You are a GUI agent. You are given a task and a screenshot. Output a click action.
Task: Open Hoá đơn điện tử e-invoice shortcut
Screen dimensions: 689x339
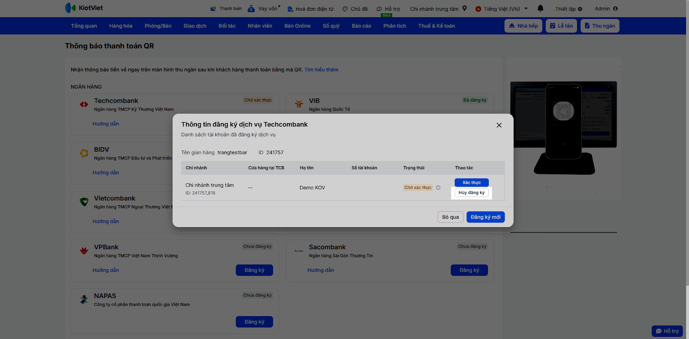tap(310, 9)
